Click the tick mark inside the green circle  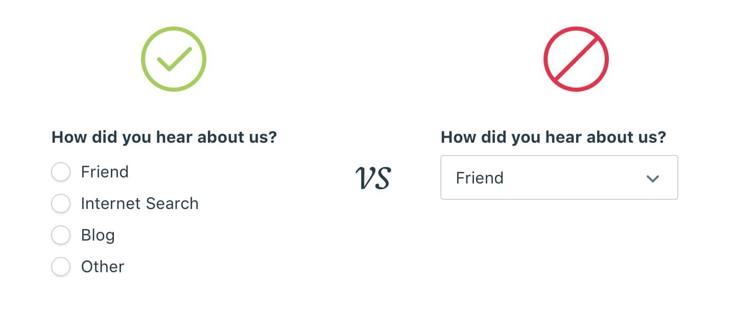(174, 59)
